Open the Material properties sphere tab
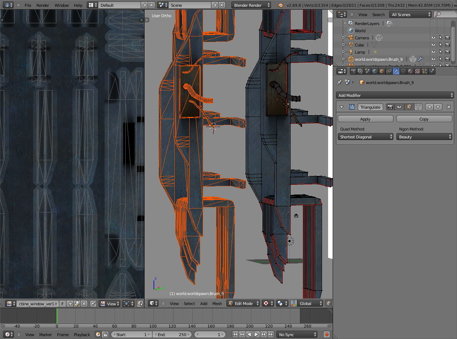Viewport: 457px width, 339px height. coord(410,71)
